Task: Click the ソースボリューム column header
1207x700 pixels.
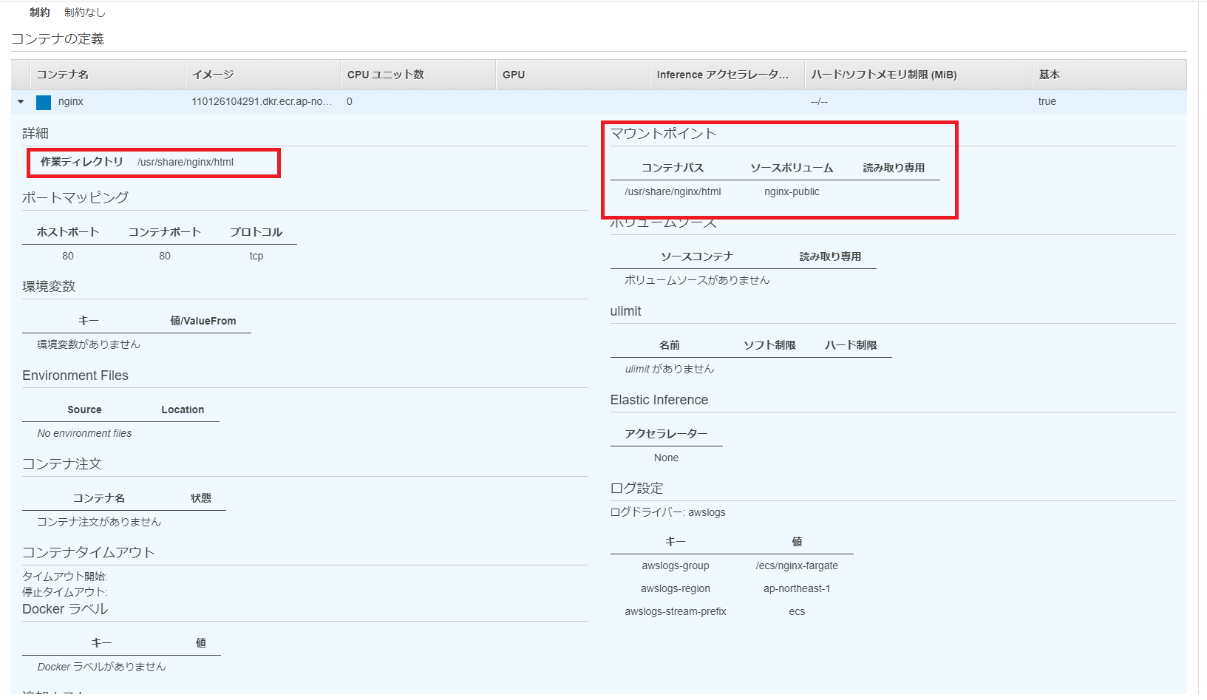Action: pyautogui.click(x=792, y=168)
